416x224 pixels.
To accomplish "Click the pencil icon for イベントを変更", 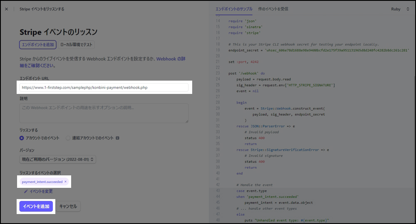I will point(26,192).
